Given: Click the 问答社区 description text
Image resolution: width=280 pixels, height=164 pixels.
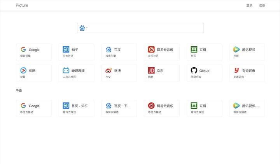Looking at the screenshot, I should 68,56.
